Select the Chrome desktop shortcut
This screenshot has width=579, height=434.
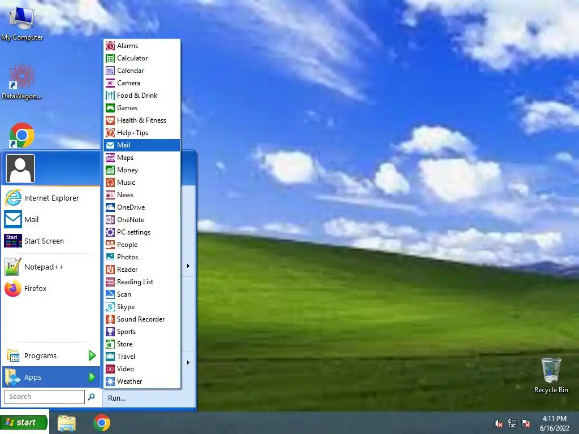tap(22, 135)
